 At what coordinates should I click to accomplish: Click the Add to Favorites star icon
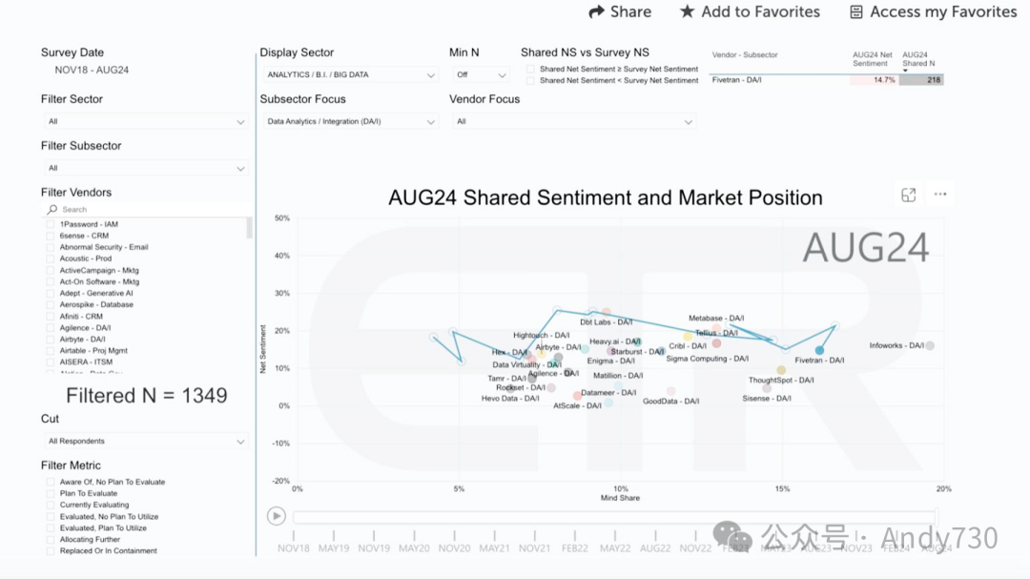click(687, 12)
